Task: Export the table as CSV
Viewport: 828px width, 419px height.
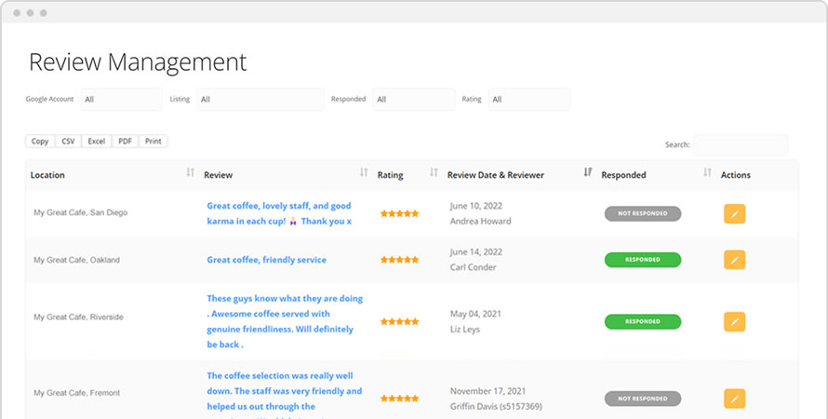Action: 68,142
